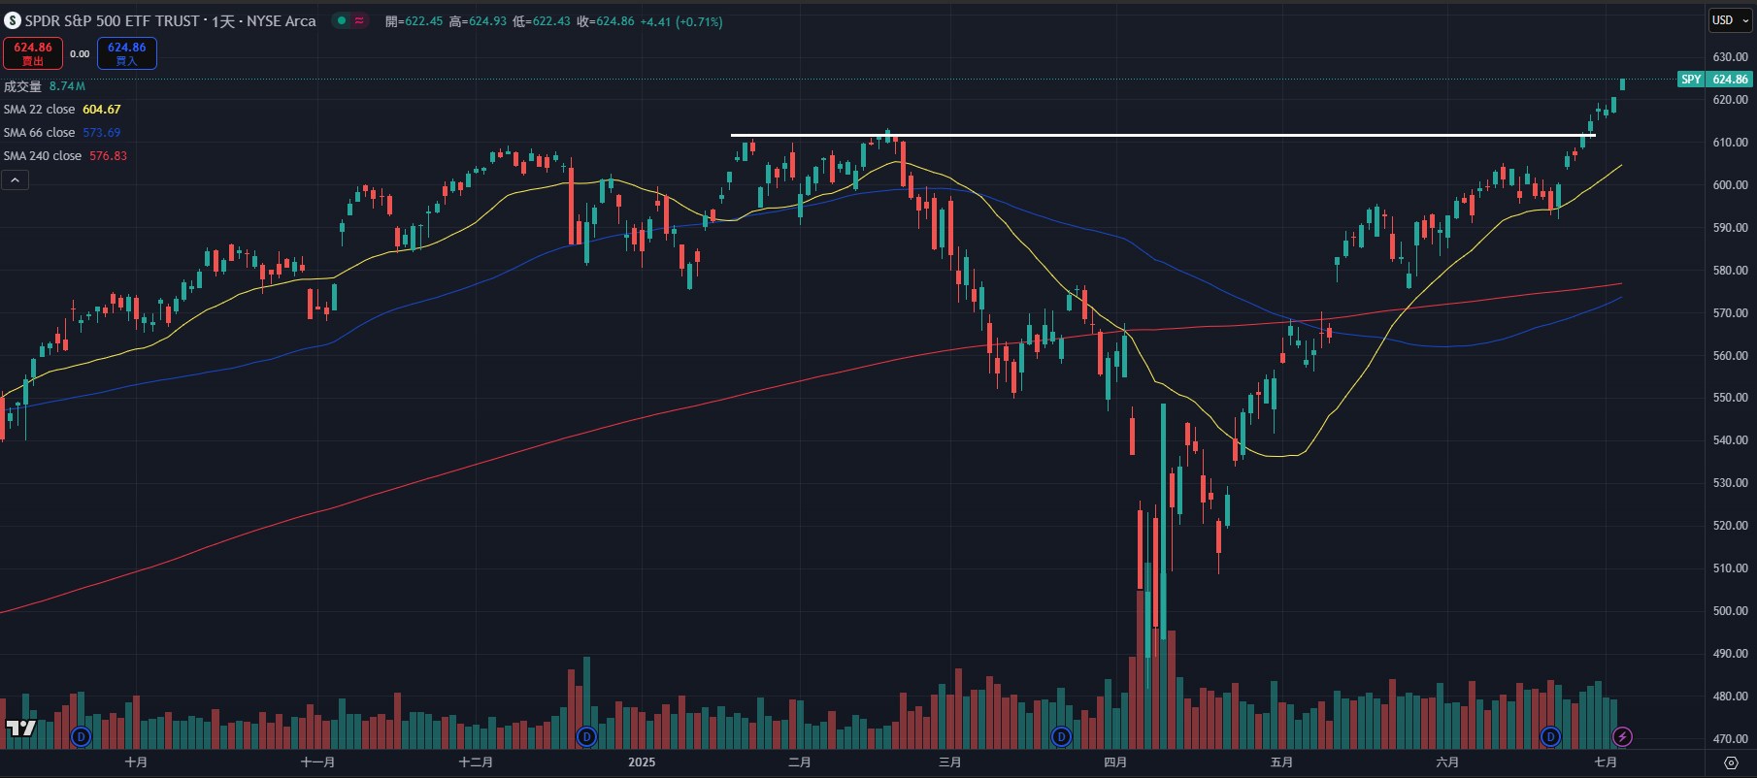This screenshot has height=778, width=1757.
Task: Click the dividend marker near April
Action: click(x=1061, y=737)
